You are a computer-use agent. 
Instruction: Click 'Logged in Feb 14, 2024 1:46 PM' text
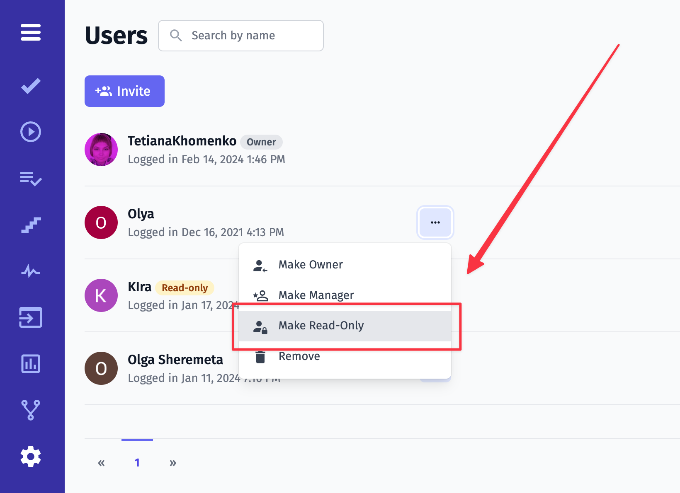[206, 159]
